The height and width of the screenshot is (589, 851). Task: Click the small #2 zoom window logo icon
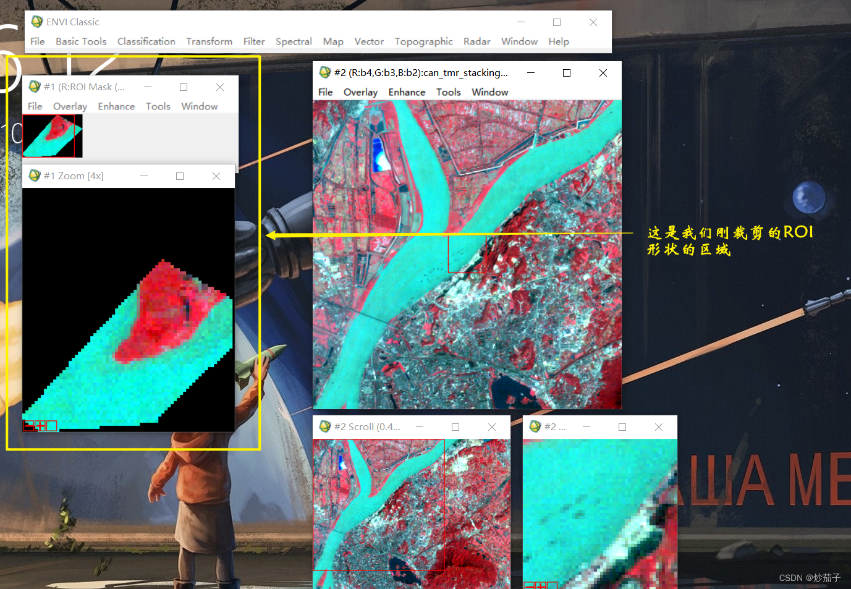(x=535, y=426)
